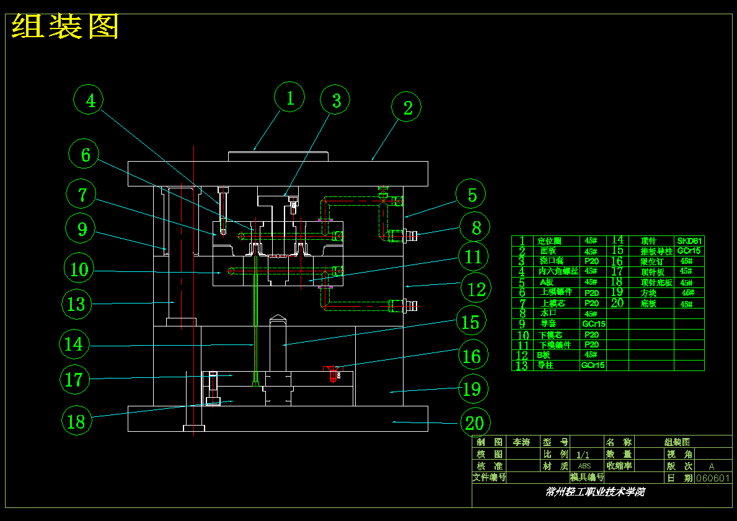The height and width of the screenshot is (521, 737).
Task: Click the '视角' label in the title block
Action: coord(679,454)
